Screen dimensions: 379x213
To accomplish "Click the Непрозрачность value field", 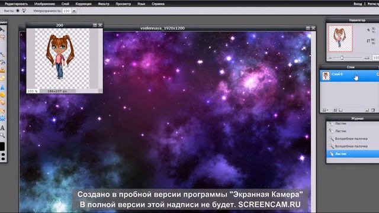I will 67,11.
